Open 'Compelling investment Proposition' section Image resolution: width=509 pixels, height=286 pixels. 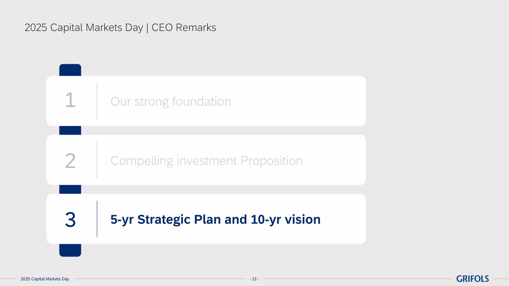point(206,160)
